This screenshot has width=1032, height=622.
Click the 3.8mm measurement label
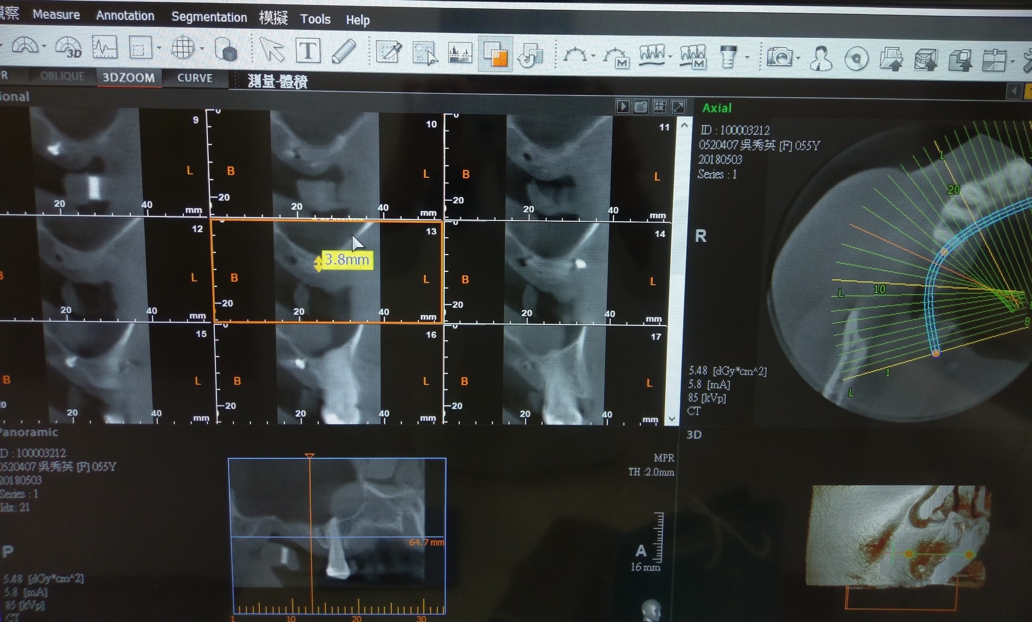point(347,260)
